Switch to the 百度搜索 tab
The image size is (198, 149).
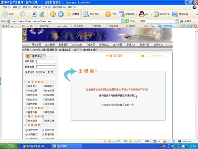click(97, 26)
